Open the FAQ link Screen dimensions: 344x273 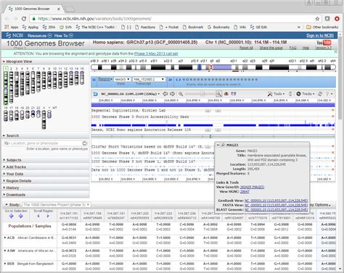click(x=292, y=48)
